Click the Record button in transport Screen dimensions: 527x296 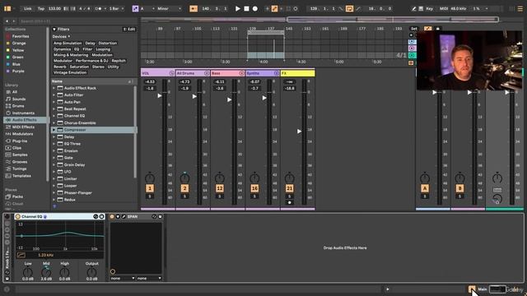(x=255, y=8)
